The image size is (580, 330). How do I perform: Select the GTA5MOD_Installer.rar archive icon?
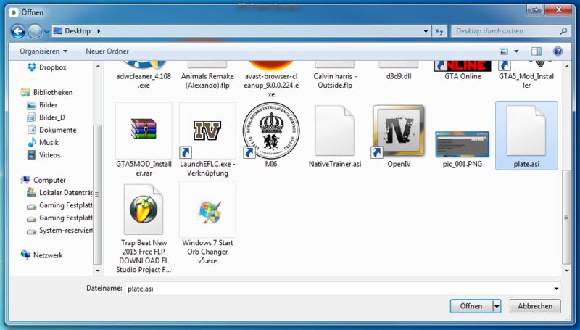143,130
